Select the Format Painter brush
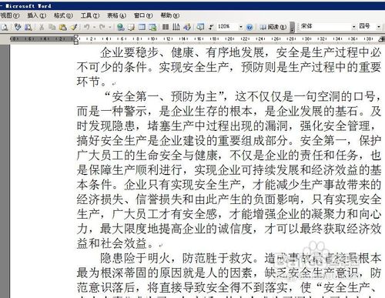Screen dimensions: 385x298 click(74, 27)
